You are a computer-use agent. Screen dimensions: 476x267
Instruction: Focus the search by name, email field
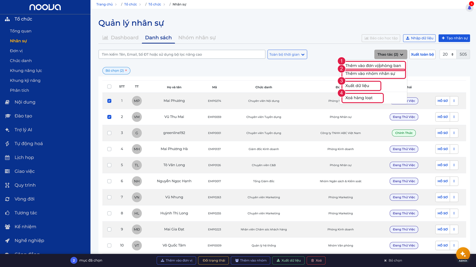coord(182,54)
